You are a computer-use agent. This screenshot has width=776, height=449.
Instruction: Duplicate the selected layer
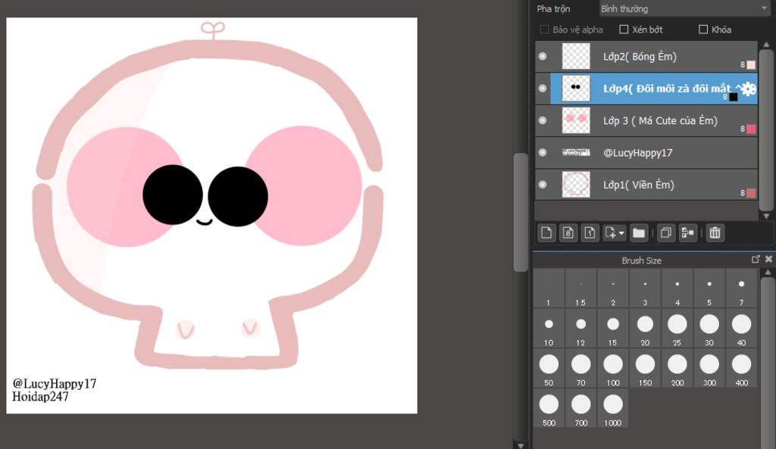[x=667, y=233]
